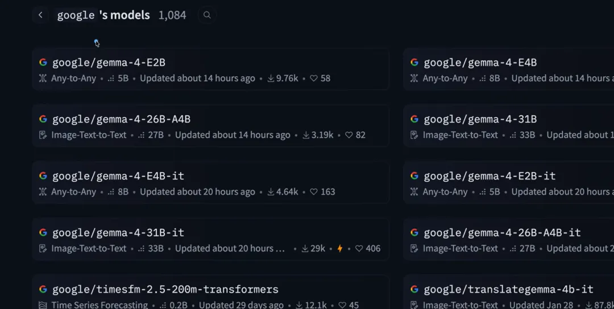Open the google/gemma-4-31B model
Image resolution: width=614 pixels, height=309 pixels.
point(480,119)
